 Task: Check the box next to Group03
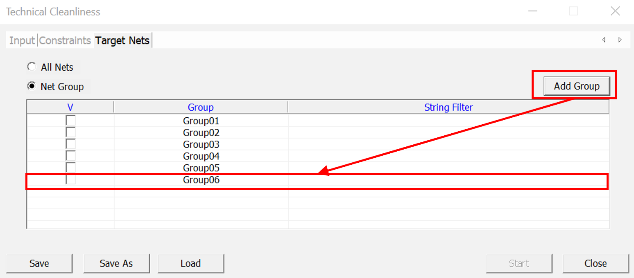point(70,145)
